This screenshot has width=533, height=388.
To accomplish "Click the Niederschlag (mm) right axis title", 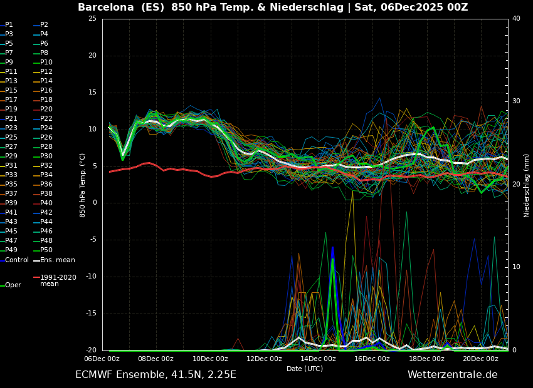I will tap(527, 185).
